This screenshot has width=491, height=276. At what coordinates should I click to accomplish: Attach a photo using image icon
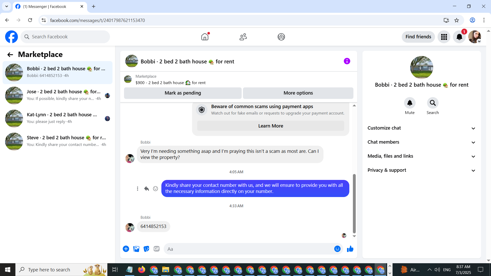[136, 249]
